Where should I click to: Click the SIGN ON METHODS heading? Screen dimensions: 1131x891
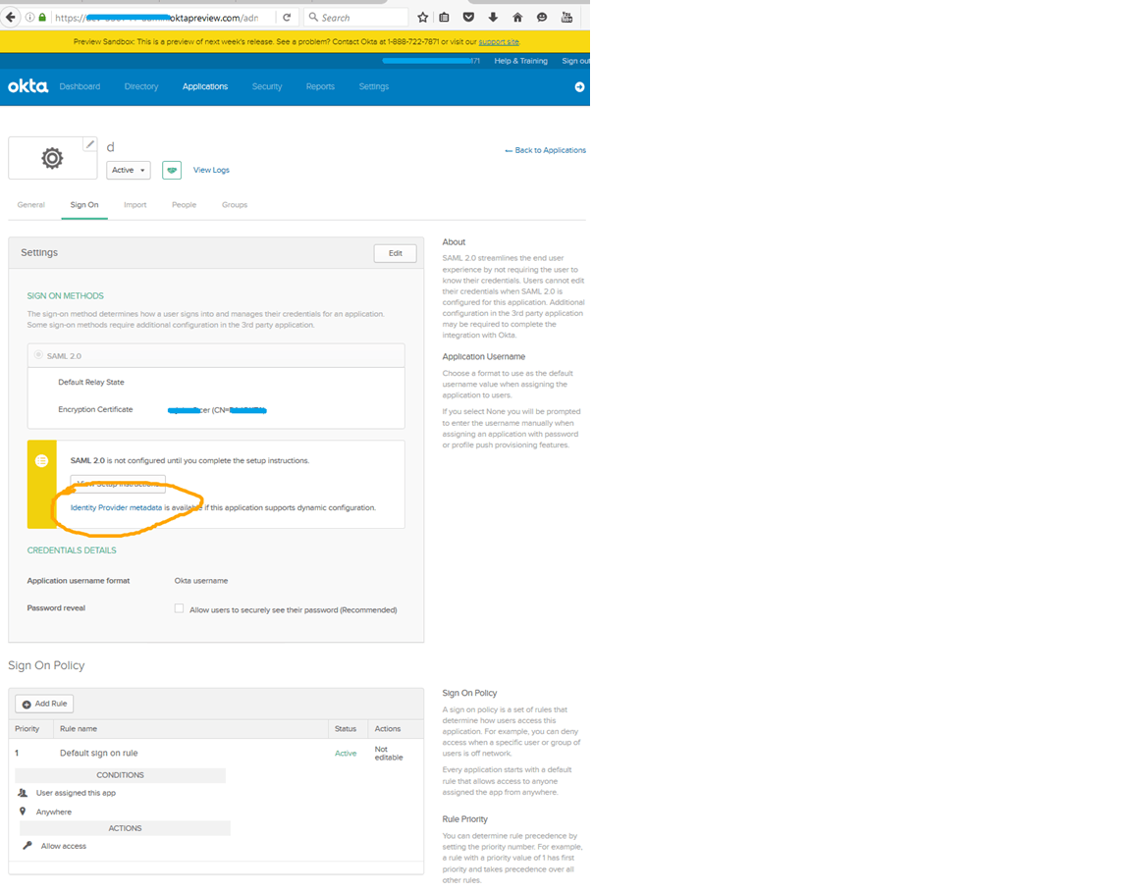(65, 295)
